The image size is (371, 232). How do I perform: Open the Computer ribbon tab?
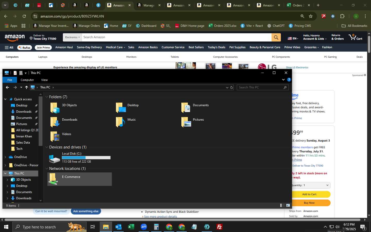pos(27,80)
